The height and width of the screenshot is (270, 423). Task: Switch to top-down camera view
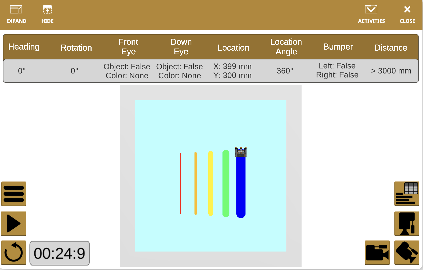tap(407, 224)
